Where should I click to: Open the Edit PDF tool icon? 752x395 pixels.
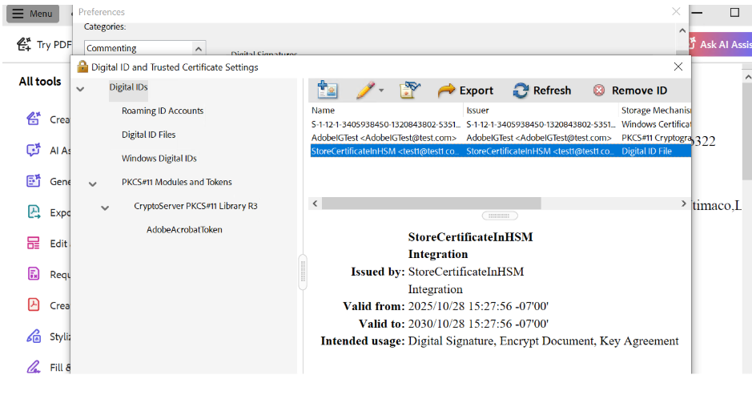coord(34,244)
